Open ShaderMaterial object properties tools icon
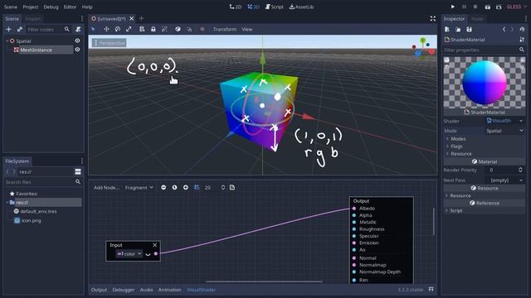The width and height of the screenshot is (531, 298). (522, 40)
